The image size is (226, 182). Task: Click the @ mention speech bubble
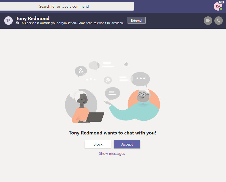107,80
